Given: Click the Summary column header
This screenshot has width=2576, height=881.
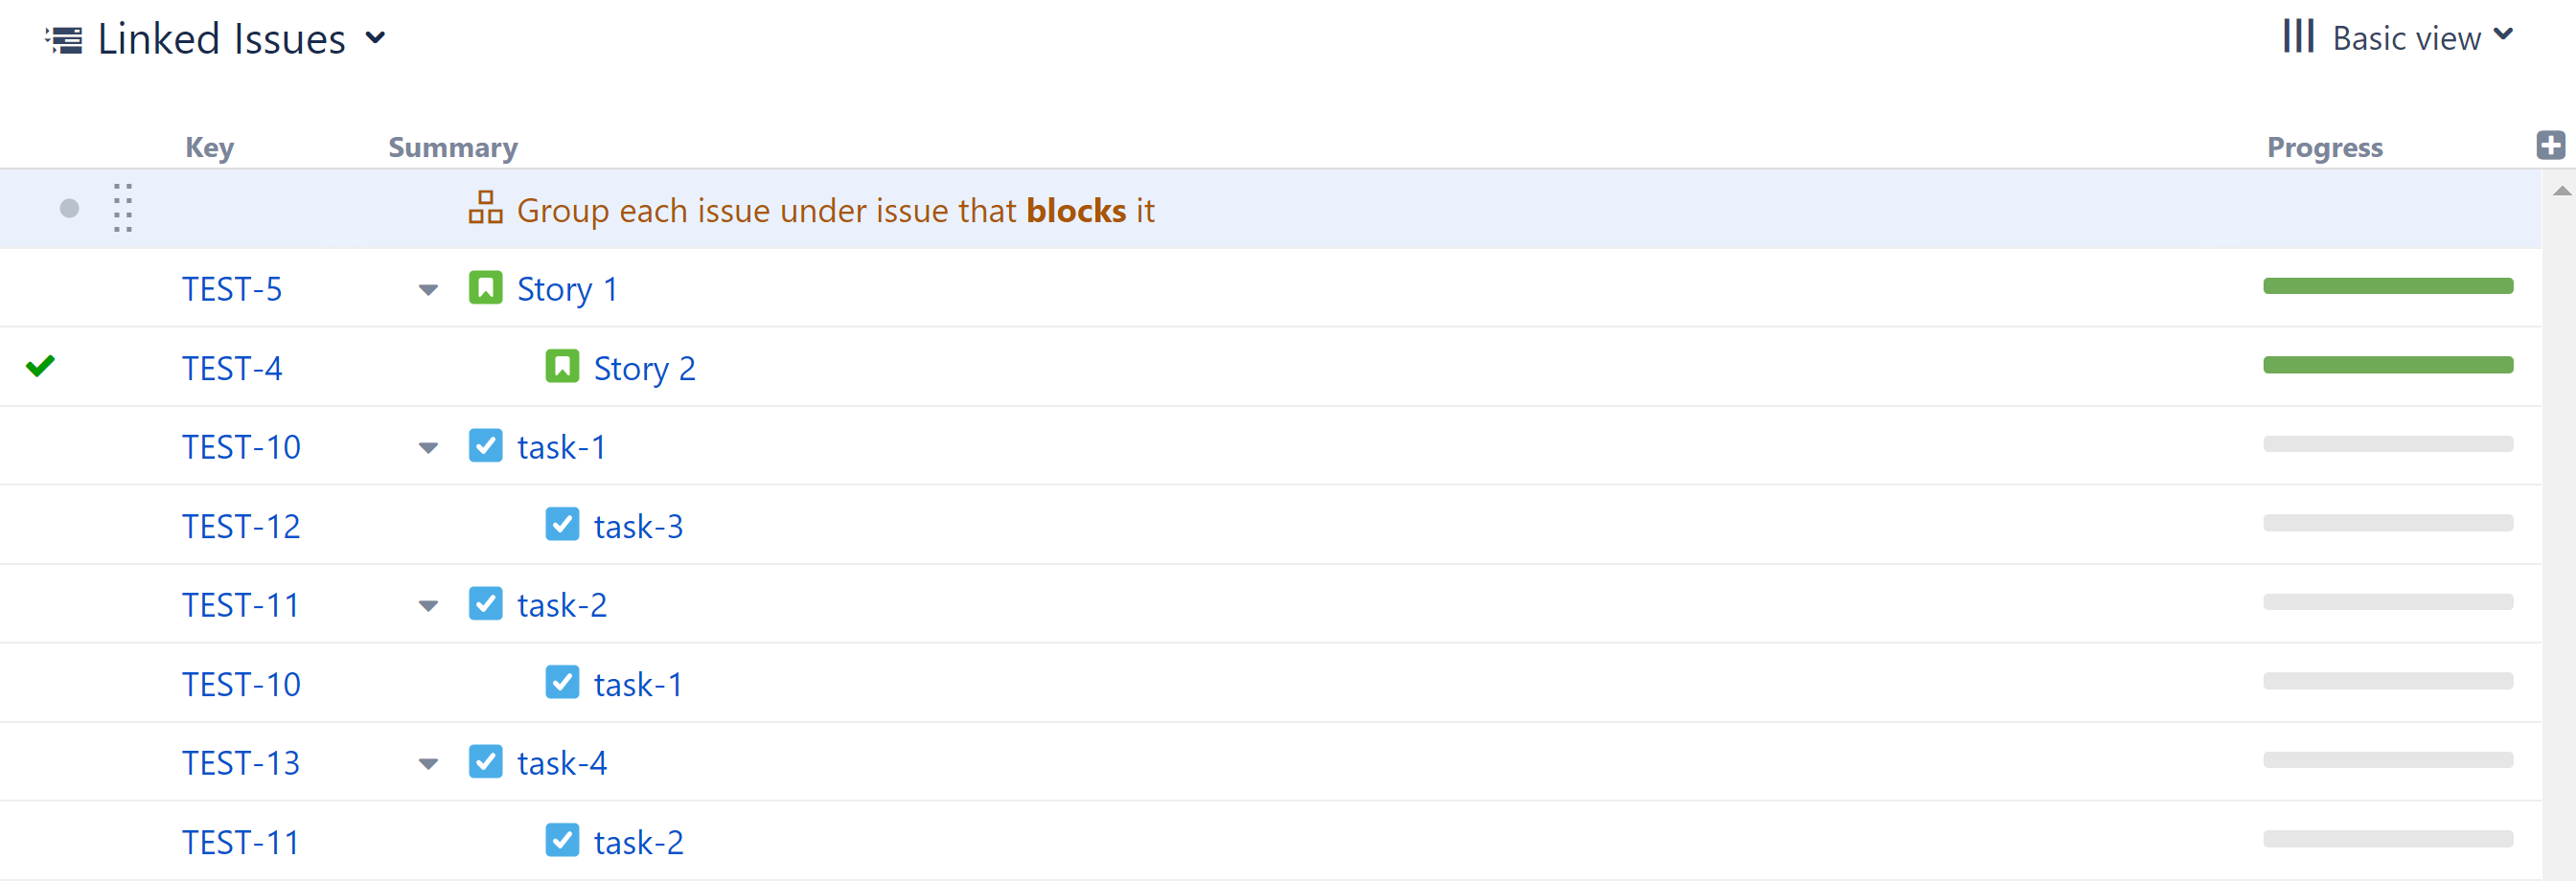Looking at the screenshot, I should pyautogui.click(x=452, y=147).
